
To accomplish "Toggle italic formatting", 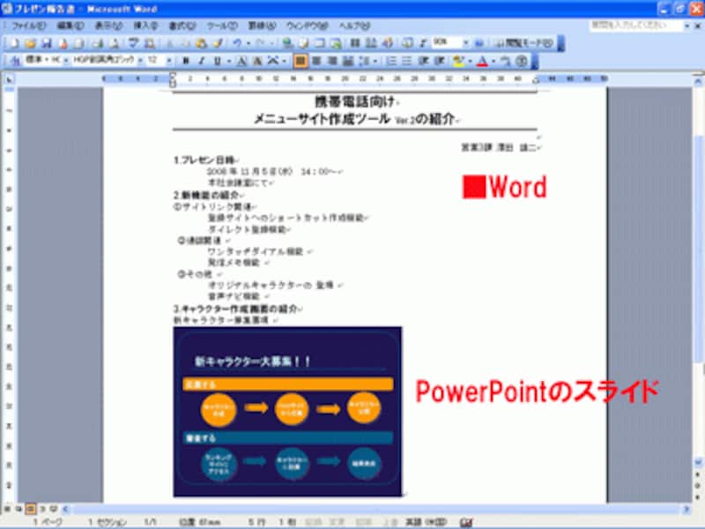I will click(202, 61).
